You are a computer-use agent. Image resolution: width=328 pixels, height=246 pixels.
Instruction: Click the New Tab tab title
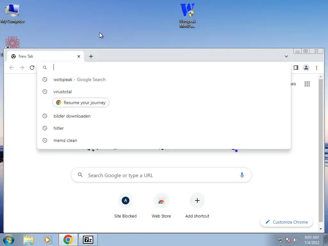click(x=26, y=56)
